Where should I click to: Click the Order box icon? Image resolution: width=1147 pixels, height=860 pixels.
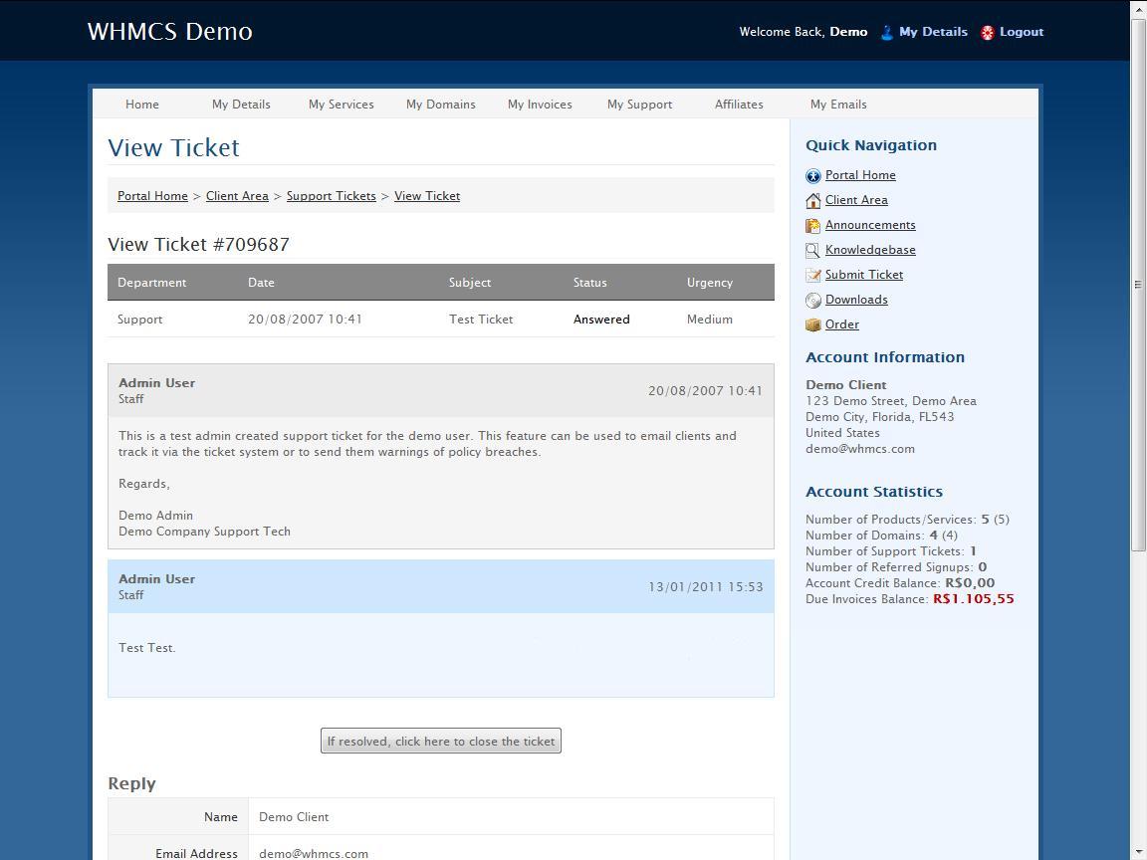[812, 325]
